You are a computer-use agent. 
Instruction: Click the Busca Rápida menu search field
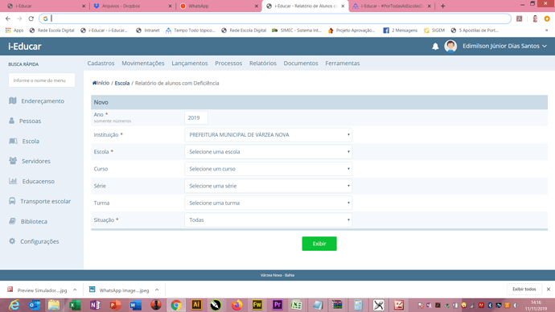pos(42,80)
